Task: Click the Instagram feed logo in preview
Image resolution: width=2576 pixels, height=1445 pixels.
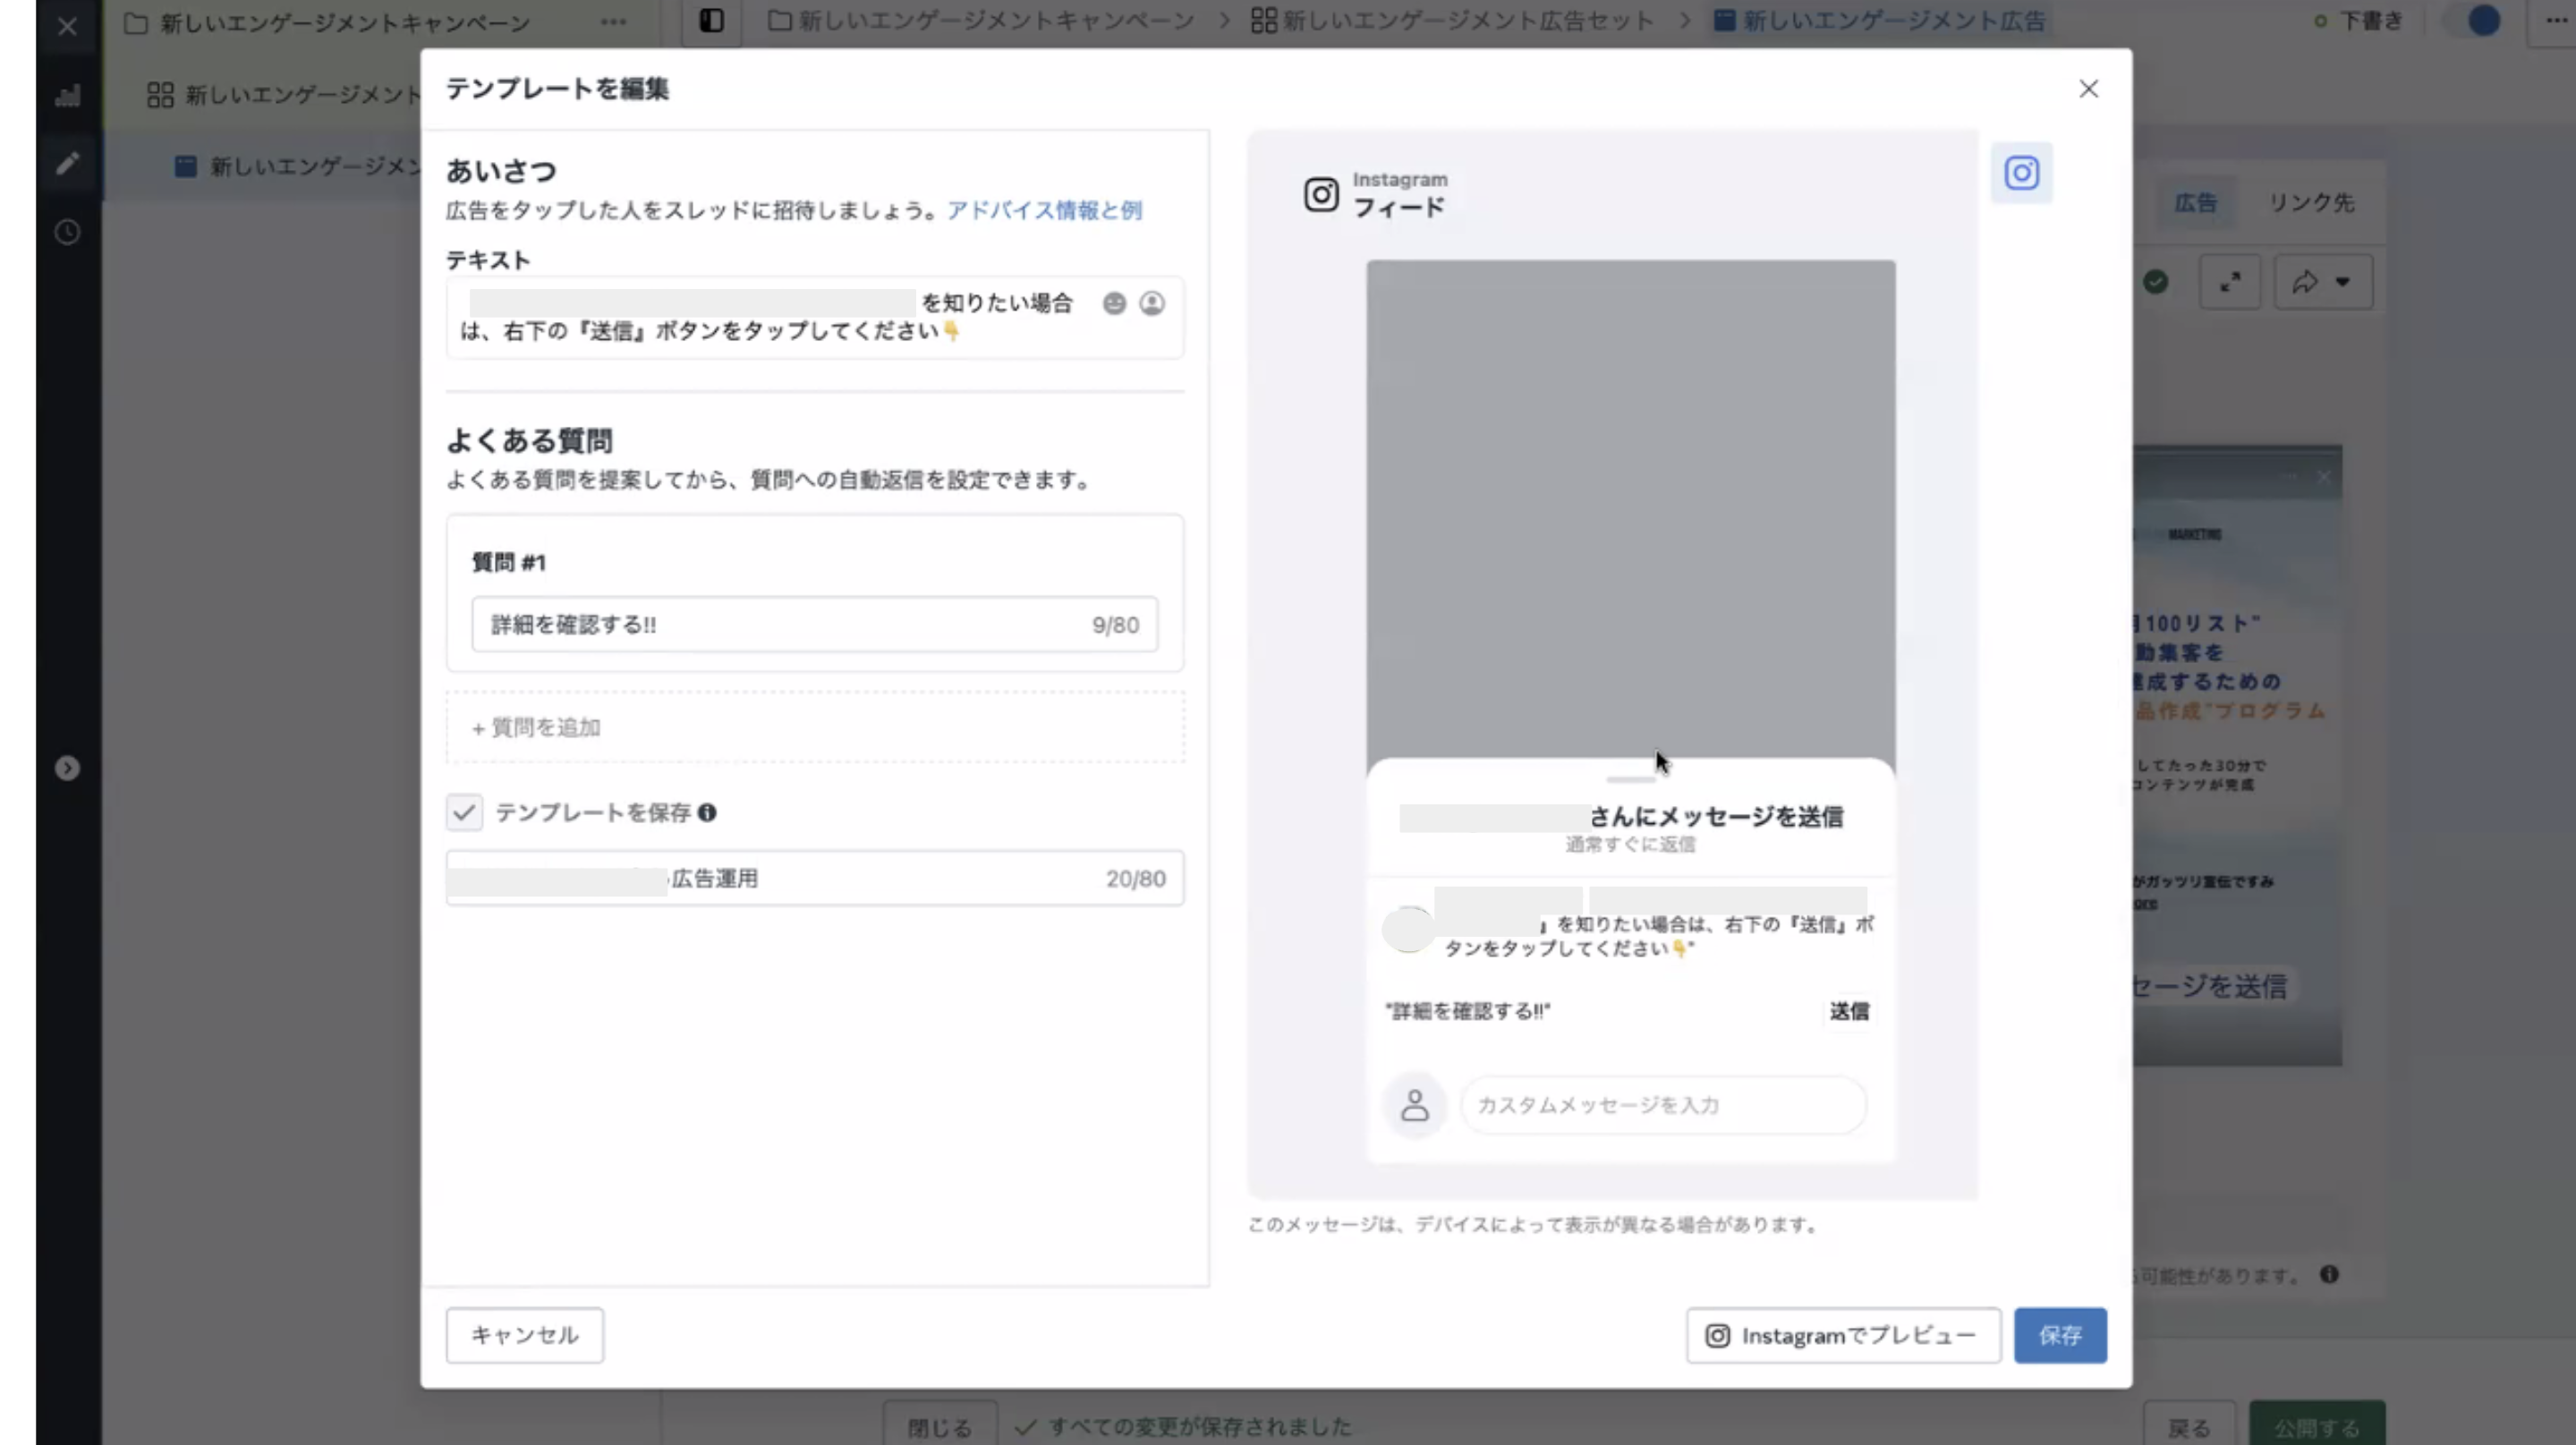Action: click(x=1321, y=194)
